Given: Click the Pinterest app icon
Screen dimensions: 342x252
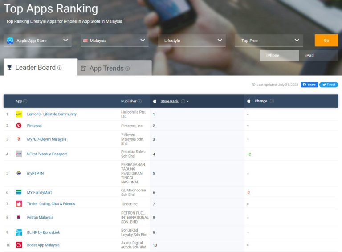Looking at the screenshot, I should 19,126.
